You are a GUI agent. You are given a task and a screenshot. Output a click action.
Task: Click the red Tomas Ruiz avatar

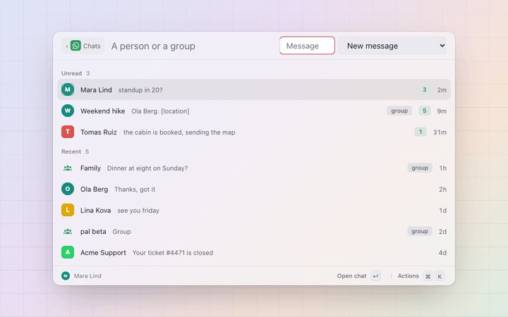[x=68, y=132]
